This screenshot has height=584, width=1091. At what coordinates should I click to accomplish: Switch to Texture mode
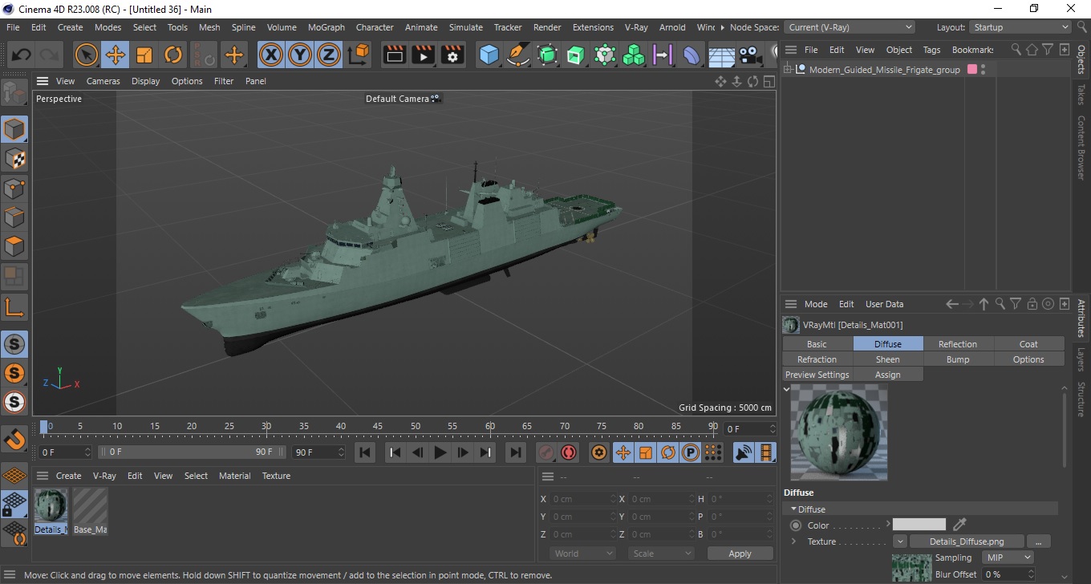point(14,159)
